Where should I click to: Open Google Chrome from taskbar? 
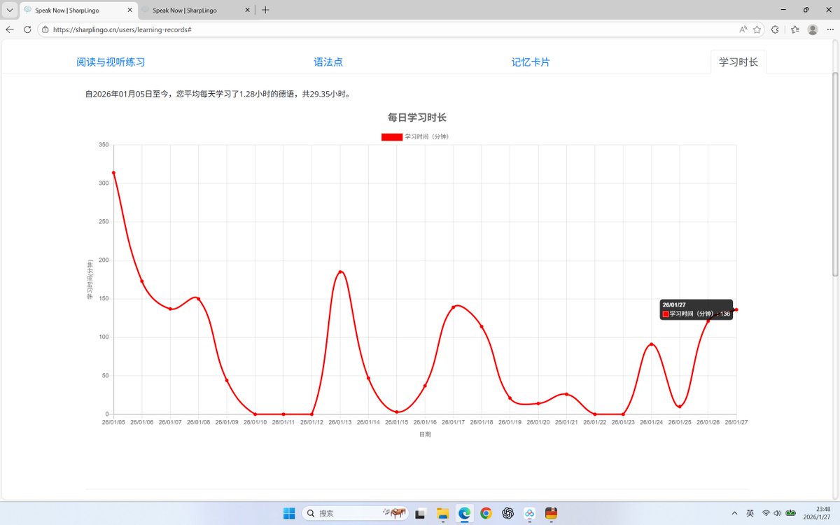(x=486, y=513)
